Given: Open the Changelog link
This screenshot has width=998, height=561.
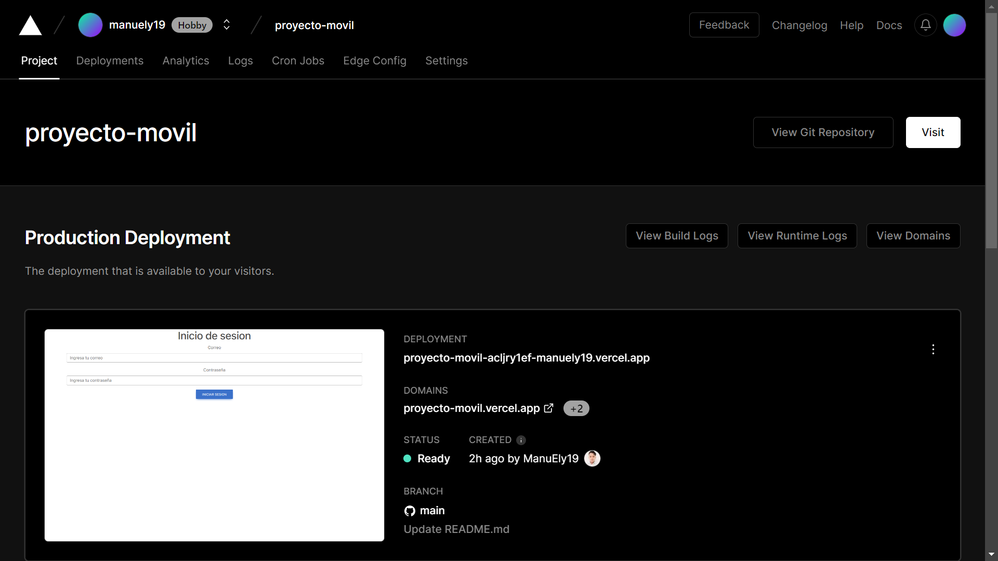Looking at the screenshot, I should [800, 25].
